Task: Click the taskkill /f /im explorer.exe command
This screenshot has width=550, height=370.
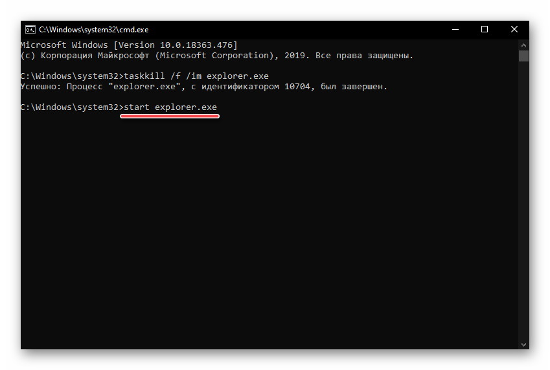Action: click(195, 76)
